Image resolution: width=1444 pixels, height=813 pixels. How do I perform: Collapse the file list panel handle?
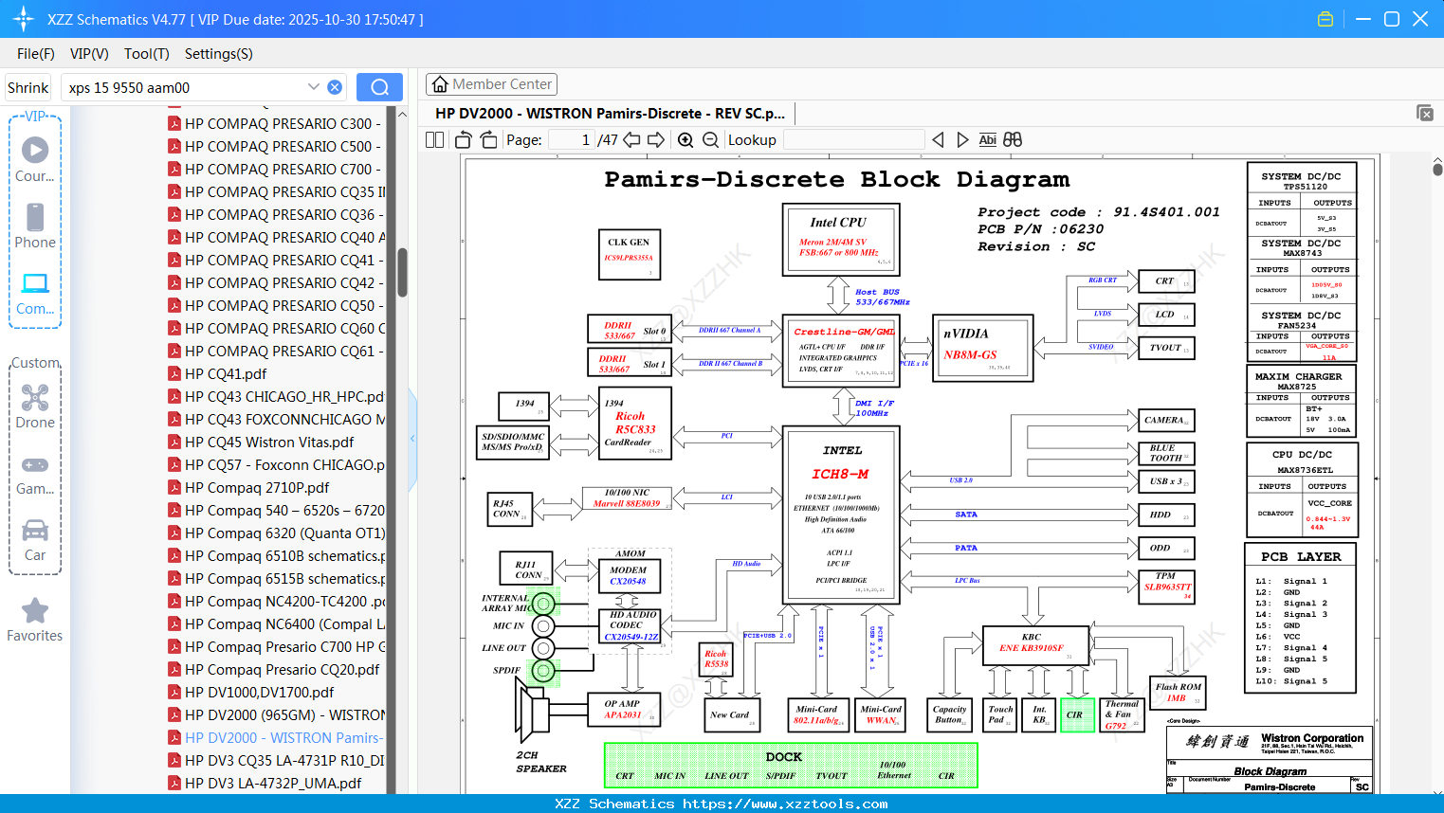(412, 439)
